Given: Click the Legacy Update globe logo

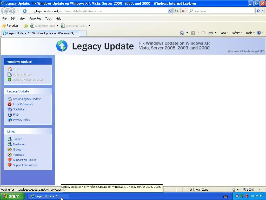Looking at the screenshot, I should click(x=62, y=46).
